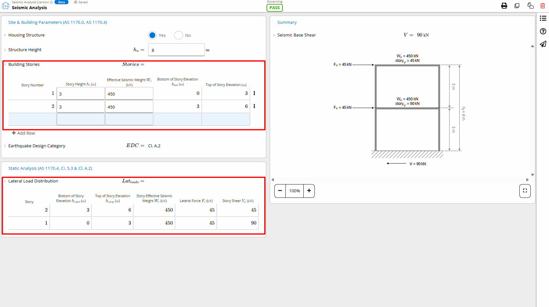The image size is (549, 307).
Task: Click Story Shear value 90 for story 1
Action: tap(253, 223)
